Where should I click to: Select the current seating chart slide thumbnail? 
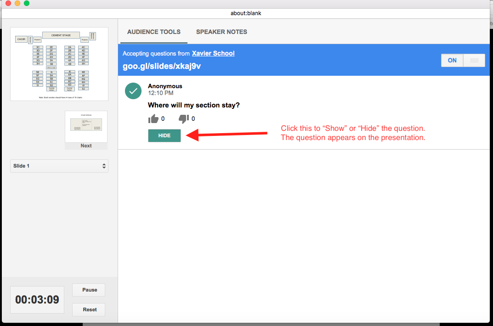(59, 64)
